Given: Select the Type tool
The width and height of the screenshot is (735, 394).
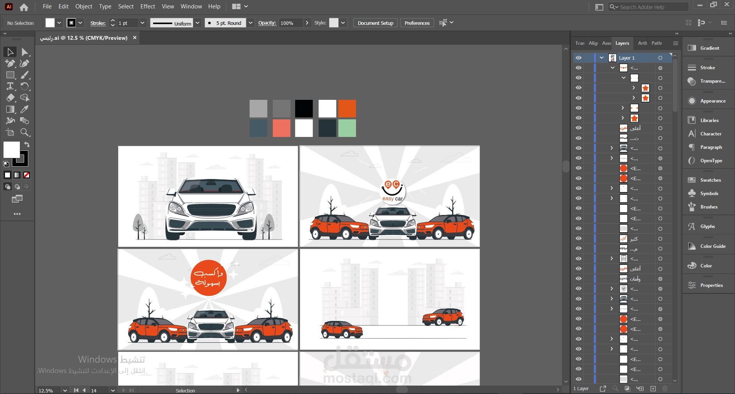Looking at the screenshot, I should (10, 86).
